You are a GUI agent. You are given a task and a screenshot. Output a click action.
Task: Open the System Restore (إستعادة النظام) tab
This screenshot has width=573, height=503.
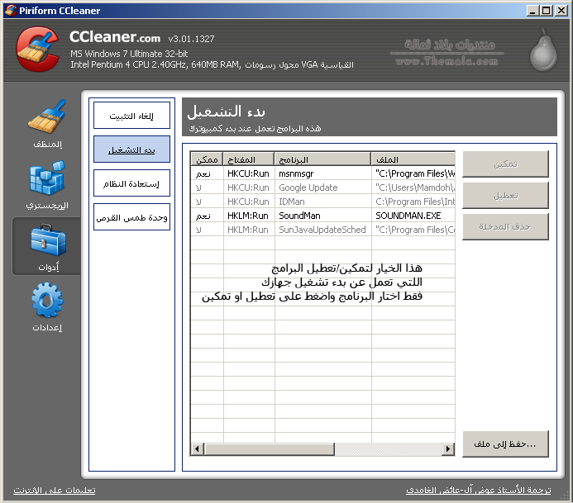[131, 183]
